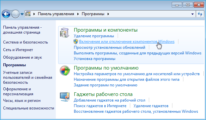This screenshot has width=206, height=120.
Task: Open Специальные возможности category
Action: [29, 108]
